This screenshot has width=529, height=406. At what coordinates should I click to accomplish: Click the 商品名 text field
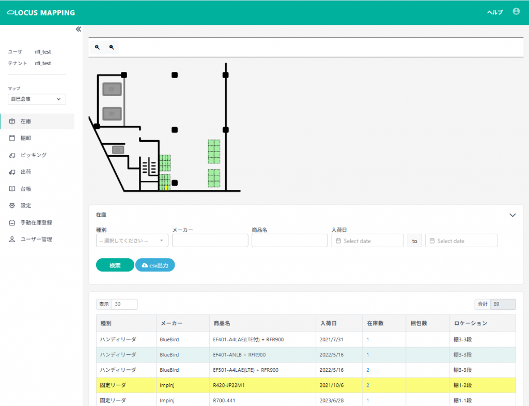pyautogui.click(x=289, y=240)
